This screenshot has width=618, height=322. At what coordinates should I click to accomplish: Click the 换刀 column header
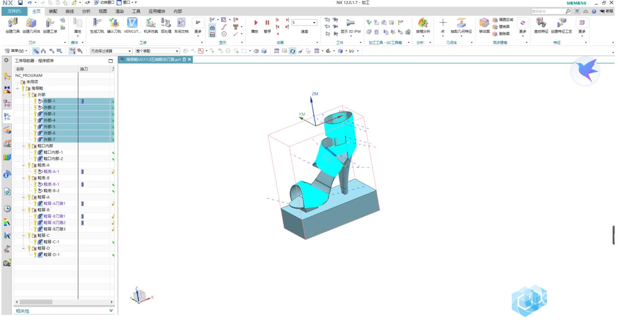pos(94,69)
